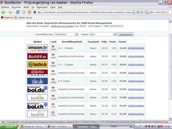This screenshot has width=172, height=129.
Task: Open the bol.de shop logo
Action: coord(37,89)
